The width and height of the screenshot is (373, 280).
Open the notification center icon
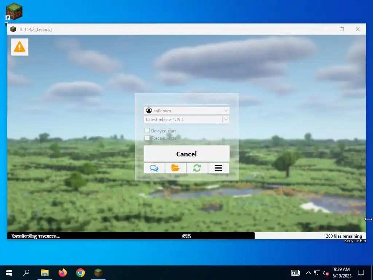(x=361, y=273)
